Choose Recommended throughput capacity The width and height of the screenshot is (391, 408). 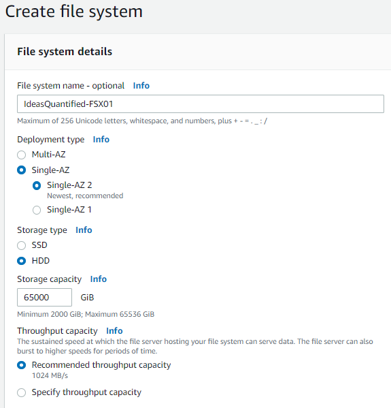pyautogui.click(x=21, y=365)
